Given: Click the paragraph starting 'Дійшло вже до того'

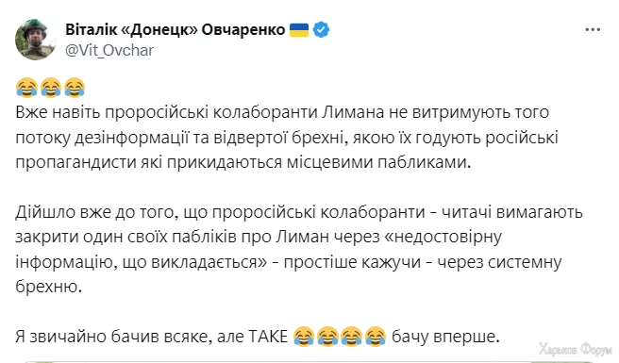Looking at the screenshot, I should click(x=299, y=249).
